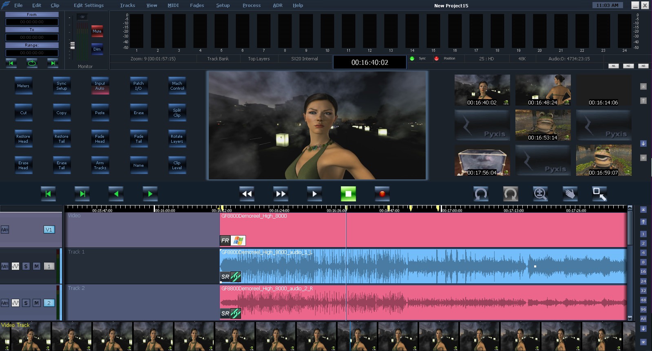Image resolution: width=652 pixels, height=351 pixels.
Task: Select track number 1 button
Action: click(49, 266)
